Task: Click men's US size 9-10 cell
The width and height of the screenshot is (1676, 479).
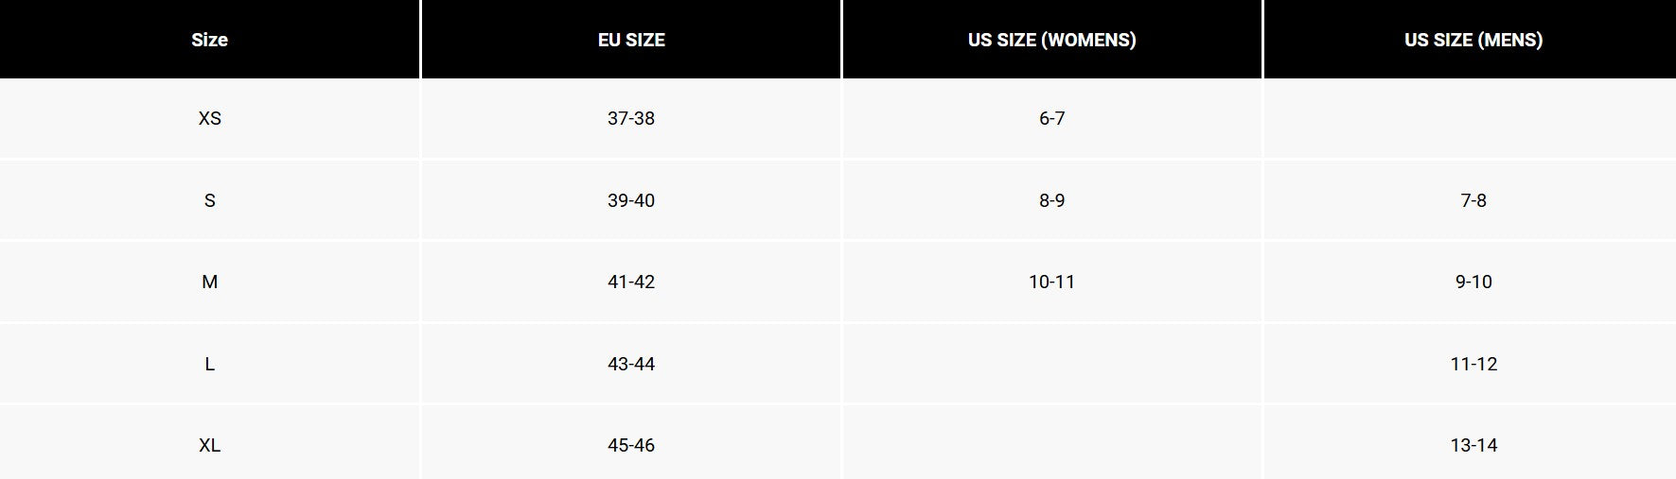Action: click(1473, 282)
